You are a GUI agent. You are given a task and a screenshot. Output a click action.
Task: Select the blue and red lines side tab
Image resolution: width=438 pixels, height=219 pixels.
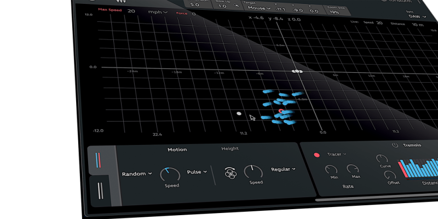(99, 160)
